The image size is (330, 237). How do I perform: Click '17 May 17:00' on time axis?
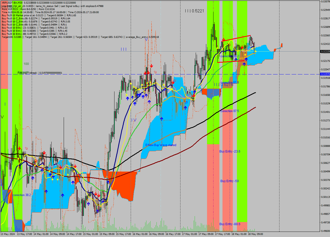[222, 234]
